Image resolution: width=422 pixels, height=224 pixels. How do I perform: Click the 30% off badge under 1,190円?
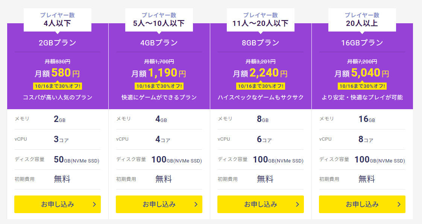click(x=159, y=86)
